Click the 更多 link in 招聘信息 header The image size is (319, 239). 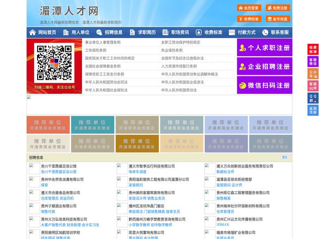tap(285, 157)
